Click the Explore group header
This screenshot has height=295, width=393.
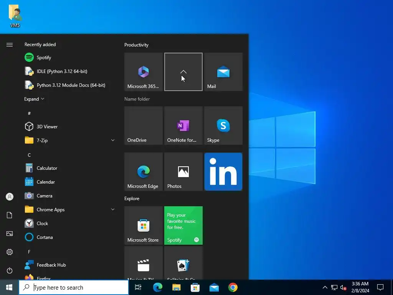point(132,199)
